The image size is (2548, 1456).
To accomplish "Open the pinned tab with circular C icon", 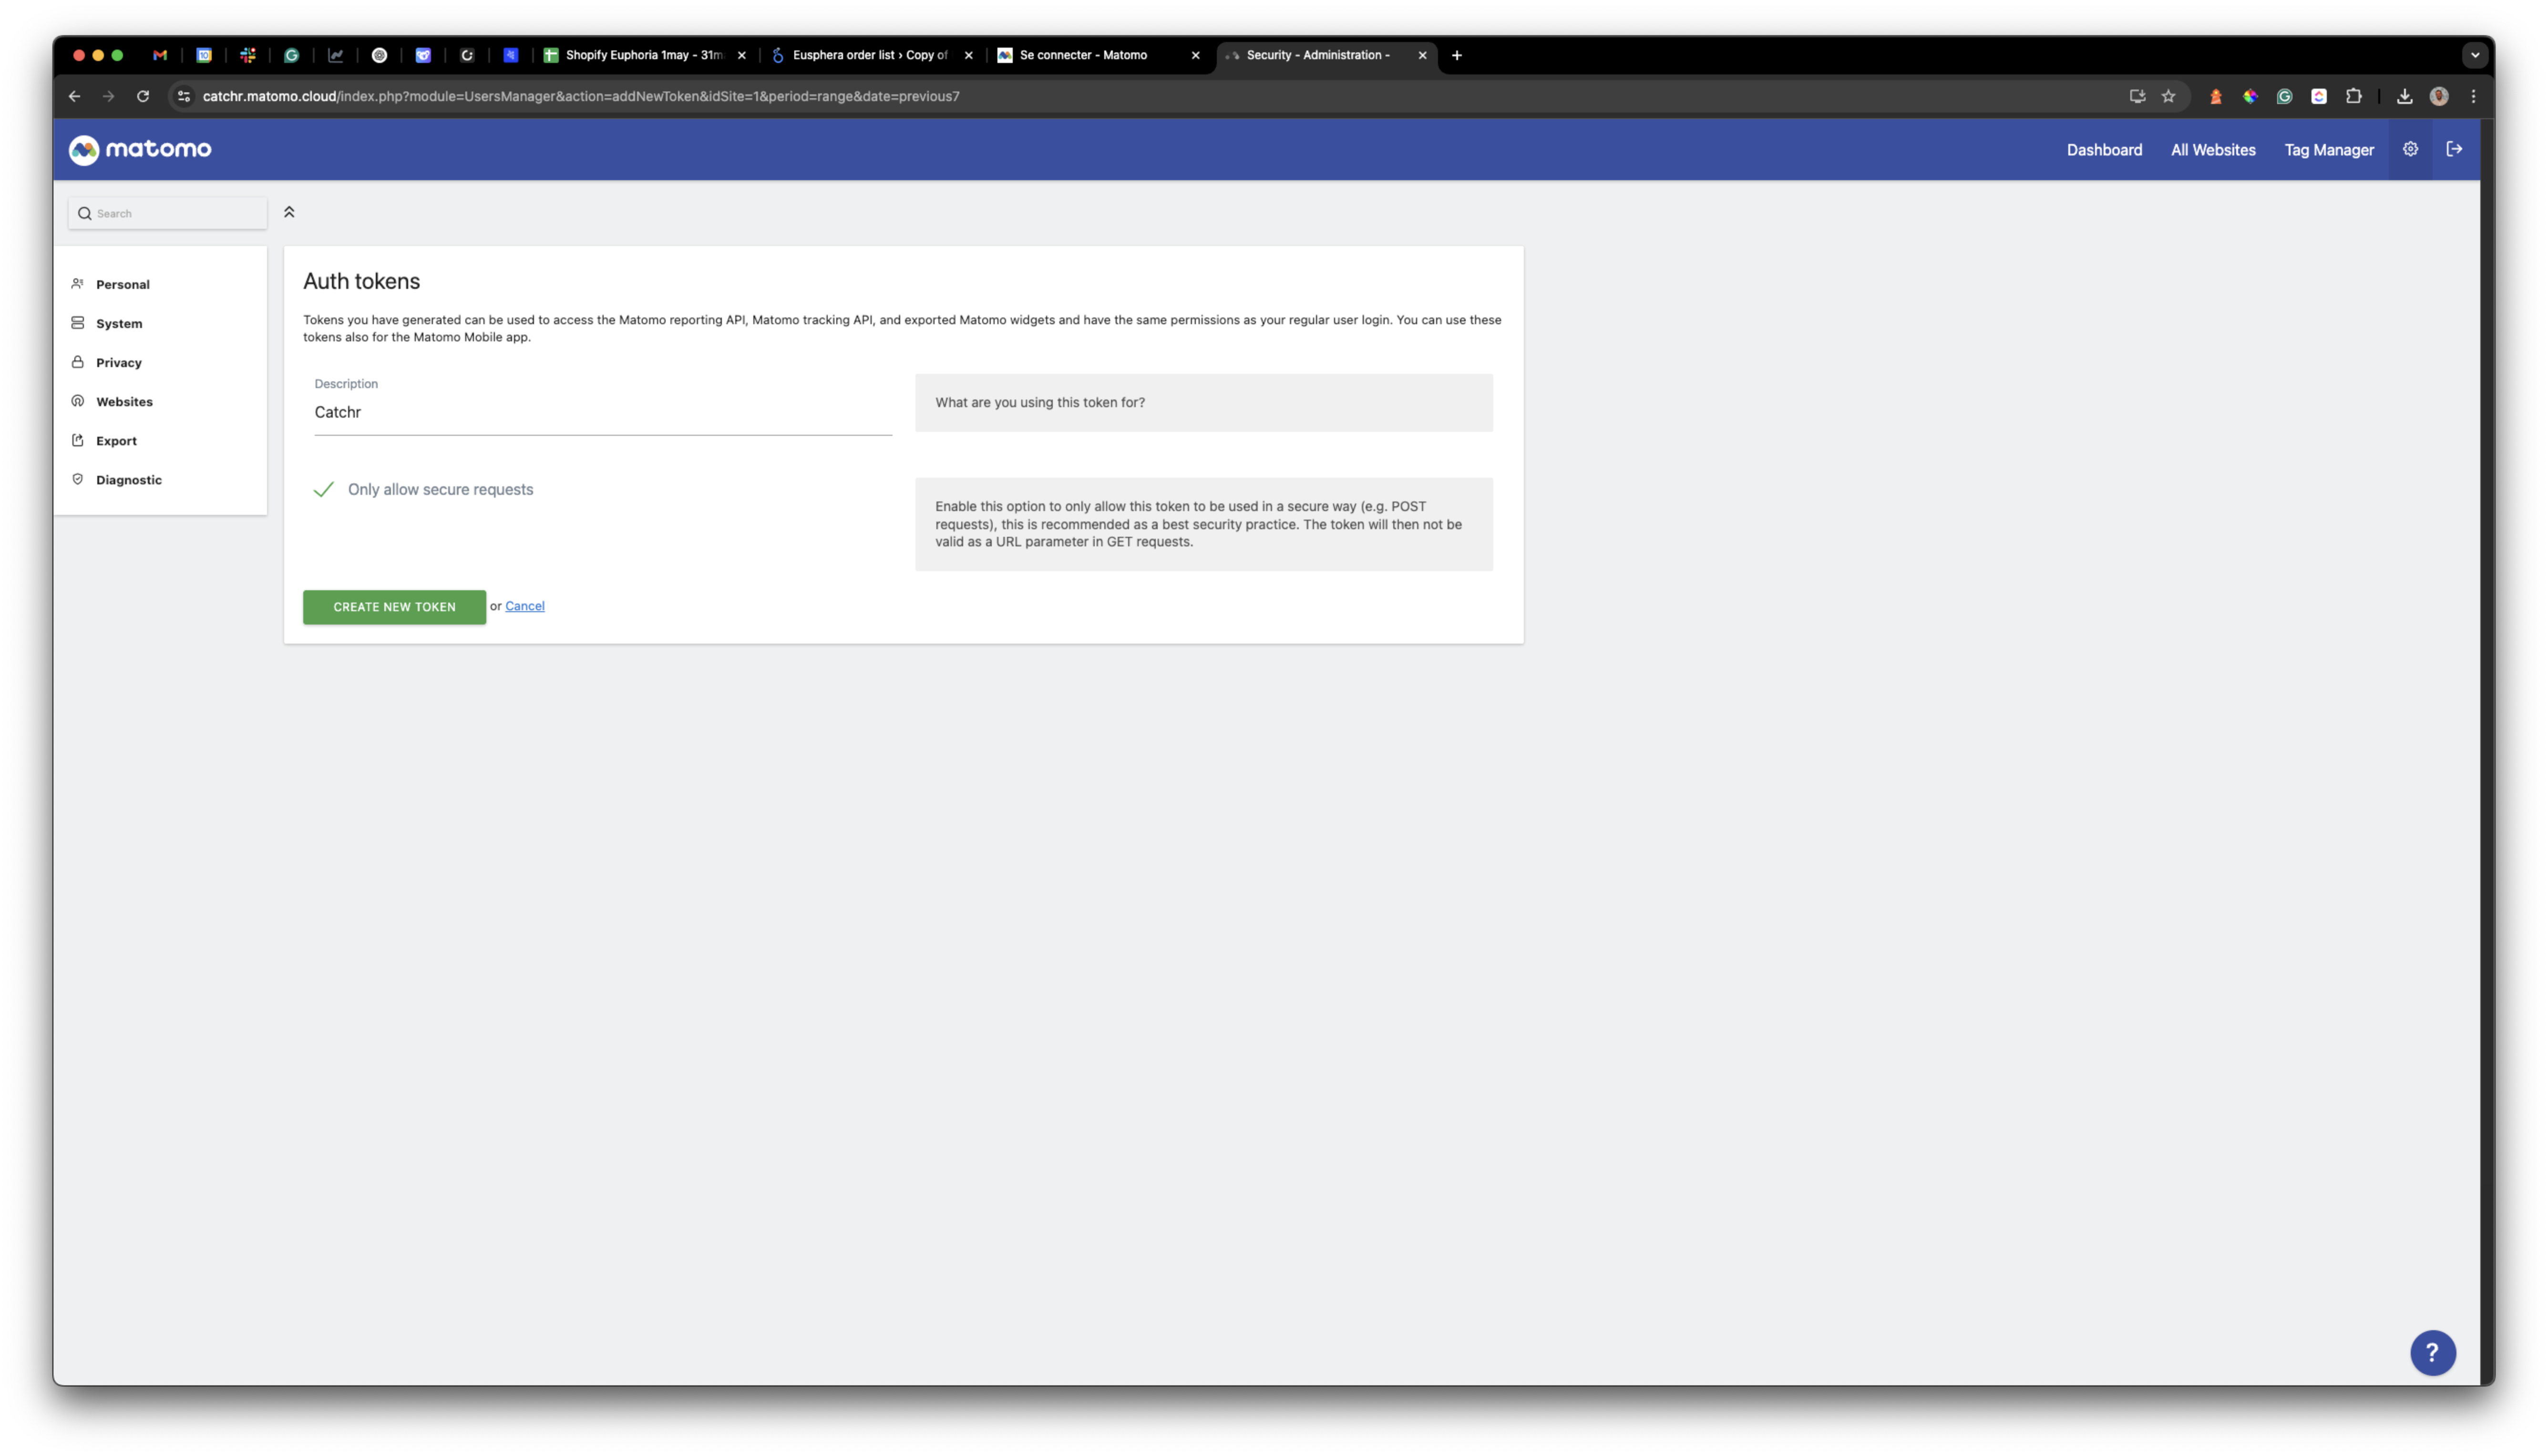I will pyautogui.click(x=467, y=55).
